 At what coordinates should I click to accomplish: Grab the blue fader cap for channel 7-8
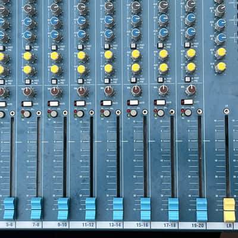click(x=36, y=208)
